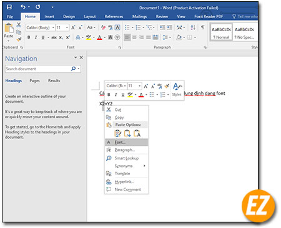Choose Paragraph... in the context menu
This screenshot has height=228, width=281.
(x=127, y=150)
